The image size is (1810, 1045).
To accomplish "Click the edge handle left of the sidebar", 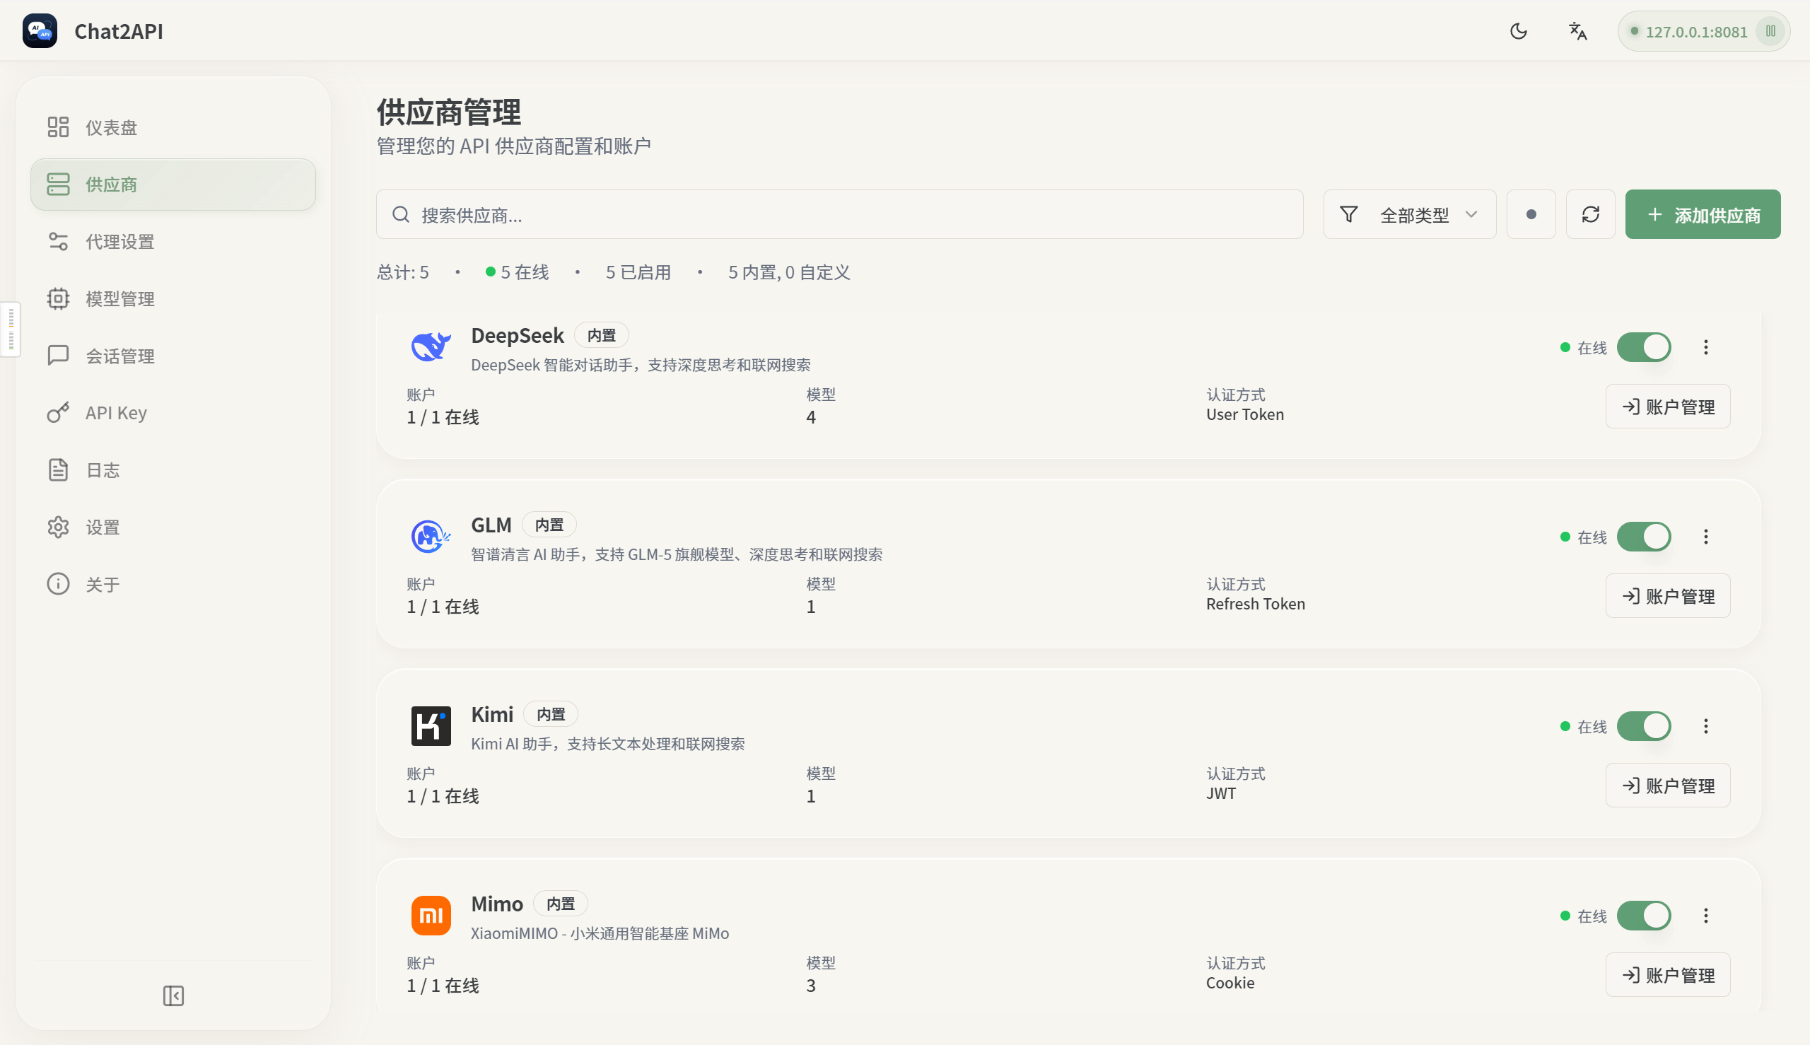I will pos(11,329).
